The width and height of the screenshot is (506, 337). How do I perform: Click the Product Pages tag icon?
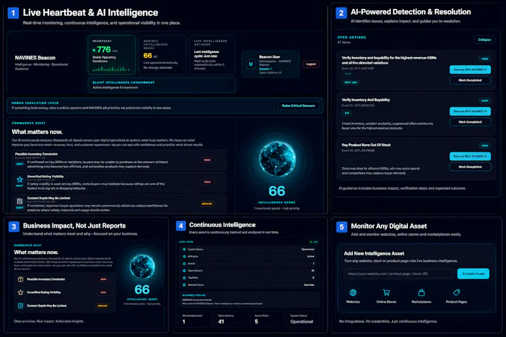click(x=456, y=293)
